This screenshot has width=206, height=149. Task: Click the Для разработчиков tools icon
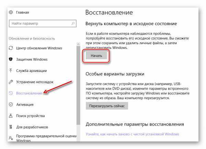pos(11,127)
